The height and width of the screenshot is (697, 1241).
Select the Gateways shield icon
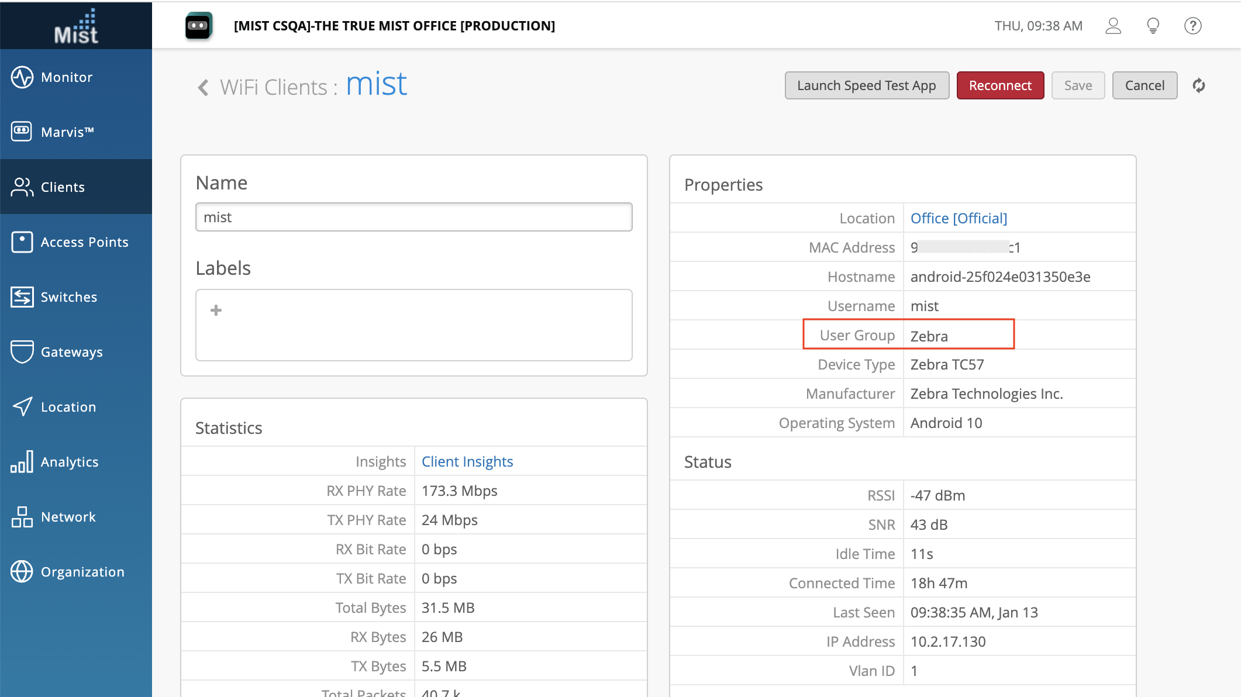(x=22, y=351)
